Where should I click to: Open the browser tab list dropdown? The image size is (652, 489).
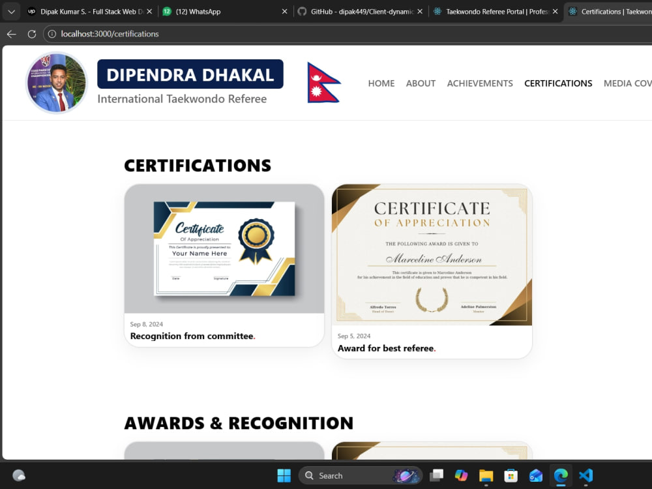[11, 12]
